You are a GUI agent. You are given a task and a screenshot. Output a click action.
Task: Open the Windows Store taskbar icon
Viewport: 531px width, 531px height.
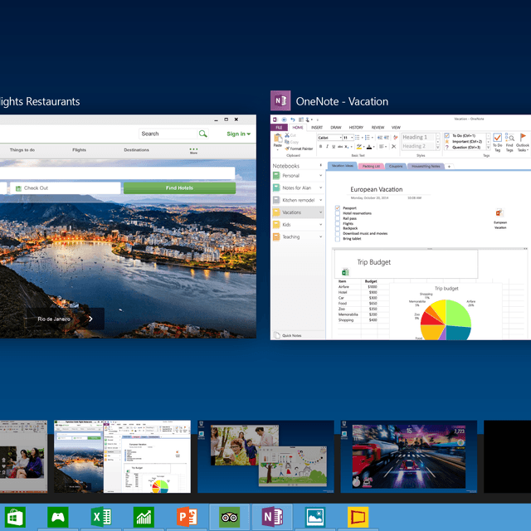point(15,517)
